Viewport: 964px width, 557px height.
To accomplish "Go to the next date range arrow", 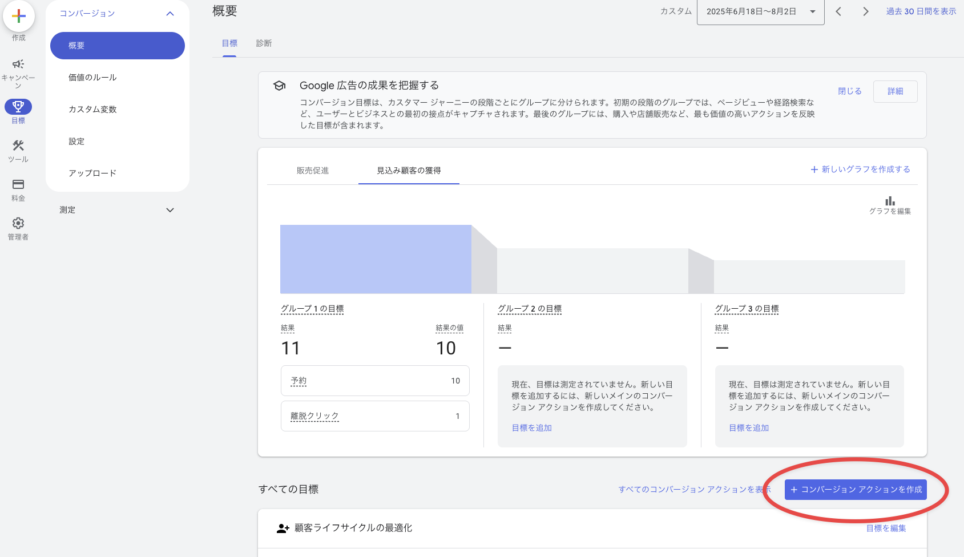I will (x=866, y=11).
